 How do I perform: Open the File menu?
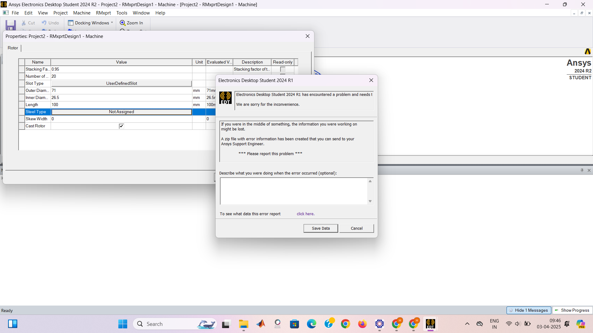click(x=15, y=13)
